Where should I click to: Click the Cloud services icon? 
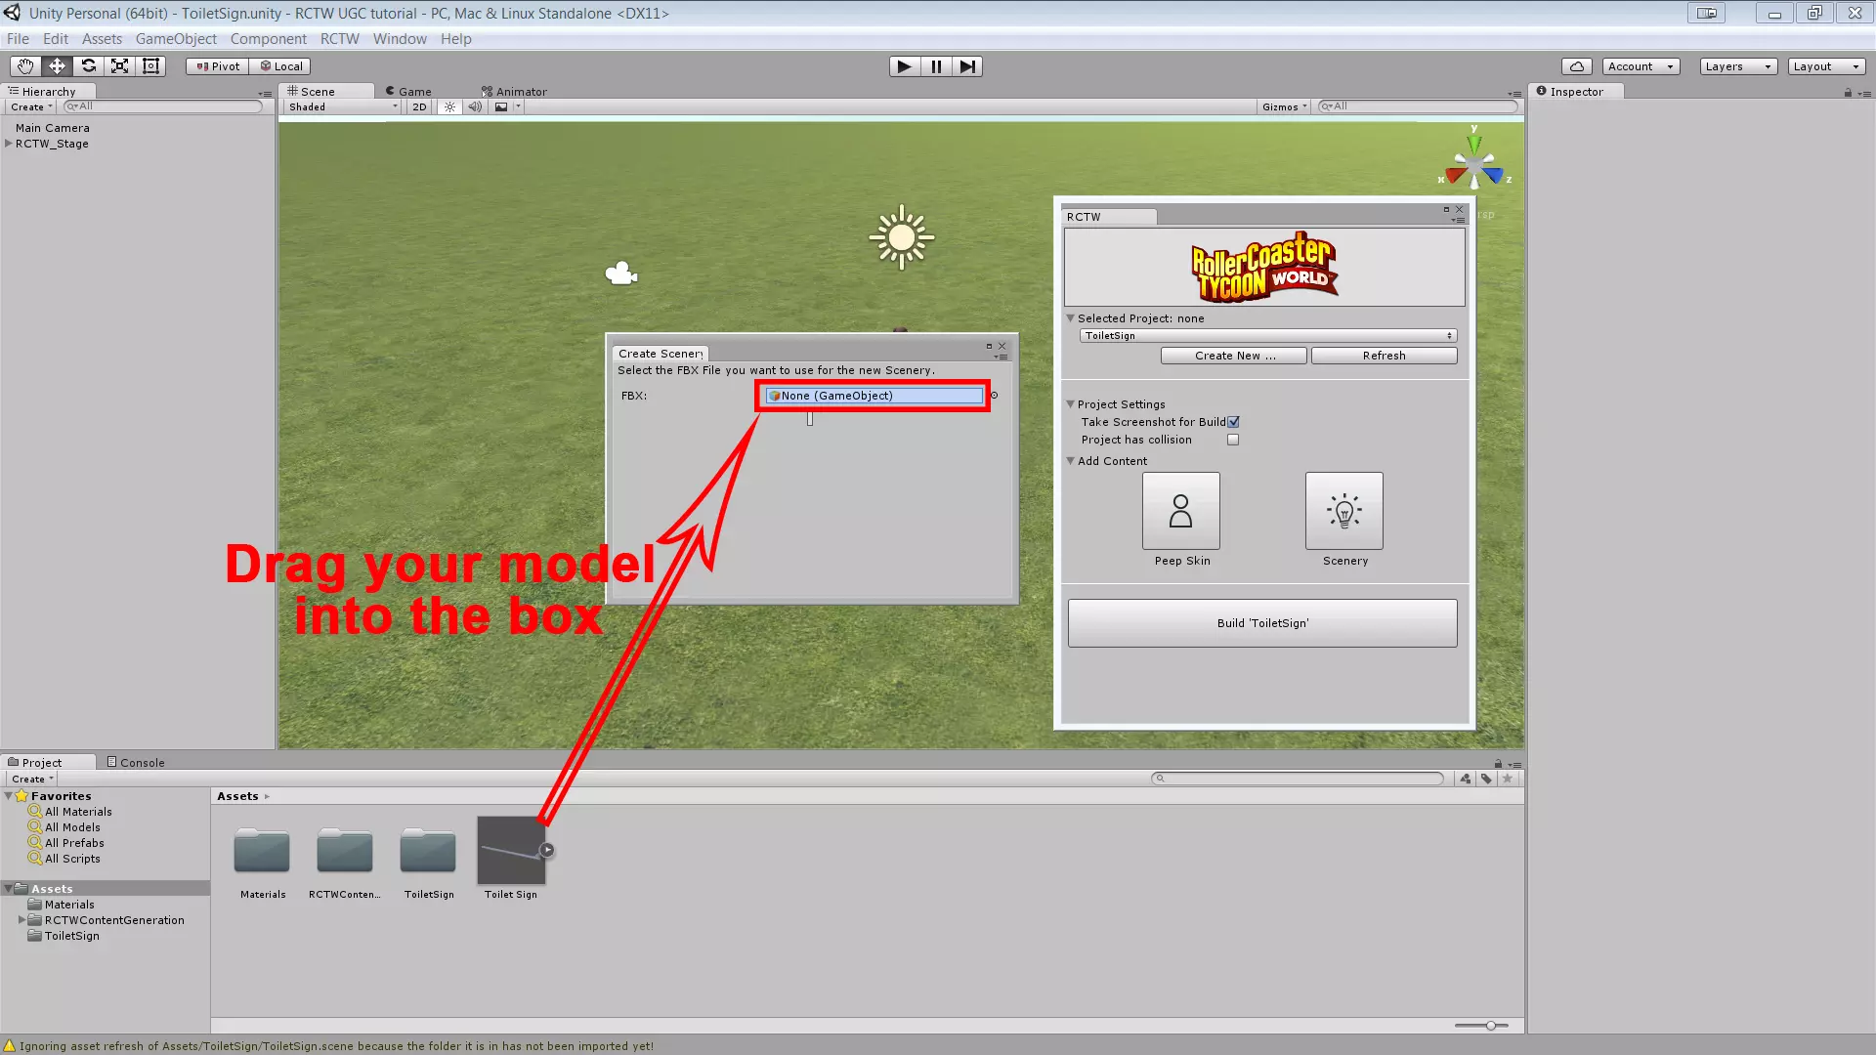(1576, 66)
